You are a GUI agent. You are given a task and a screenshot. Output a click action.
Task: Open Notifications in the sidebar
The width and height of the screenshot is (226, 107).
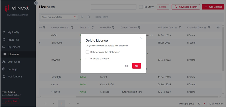point(15,76)
